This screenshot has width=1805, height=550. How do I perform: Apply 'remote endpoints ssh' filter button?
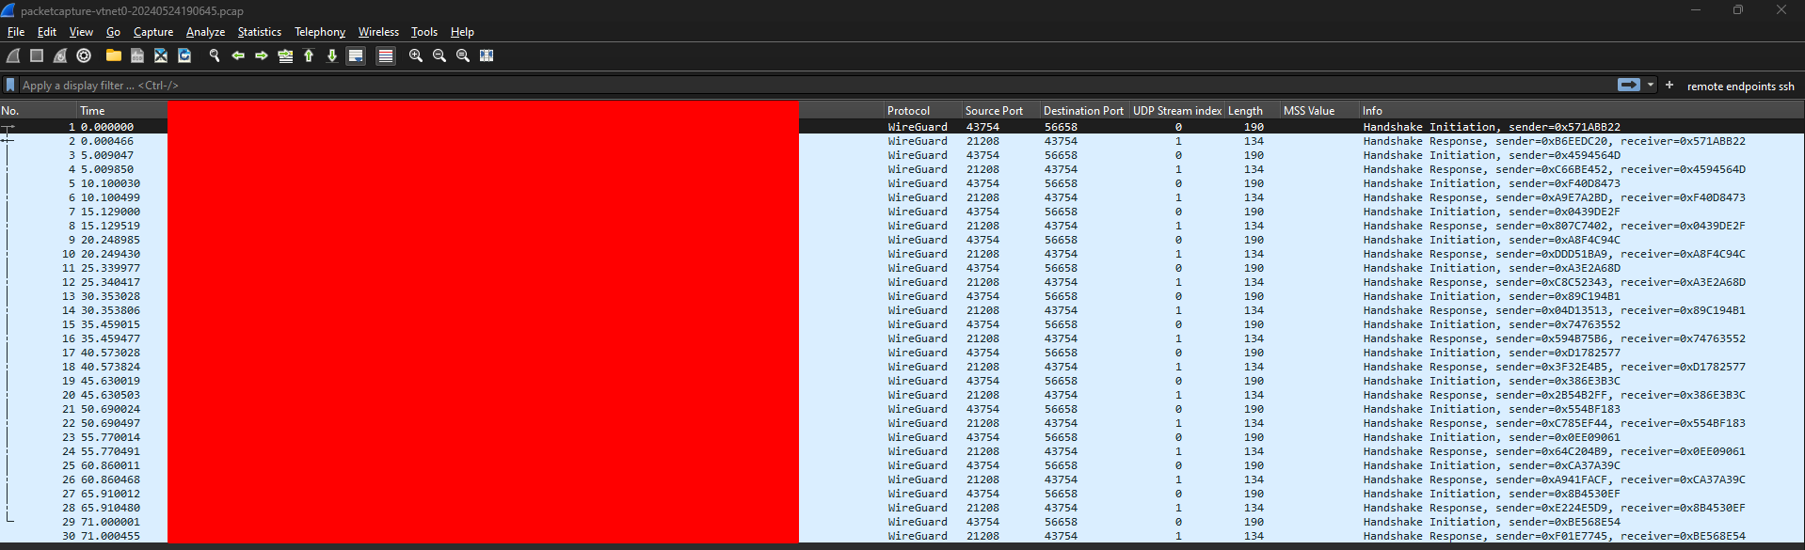pos(1740,86)
